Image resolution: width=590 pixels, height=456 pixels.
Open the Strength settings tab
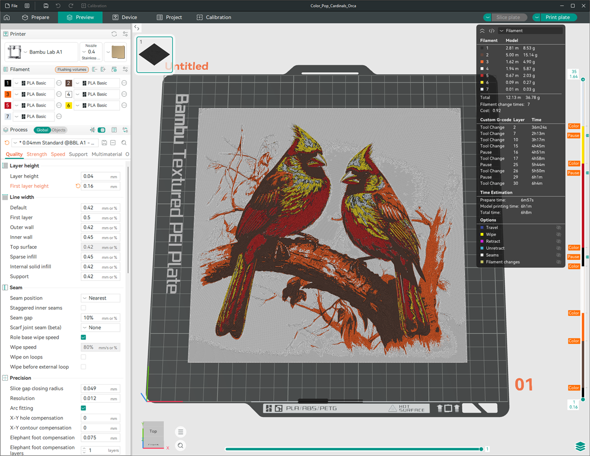[37, 154]
